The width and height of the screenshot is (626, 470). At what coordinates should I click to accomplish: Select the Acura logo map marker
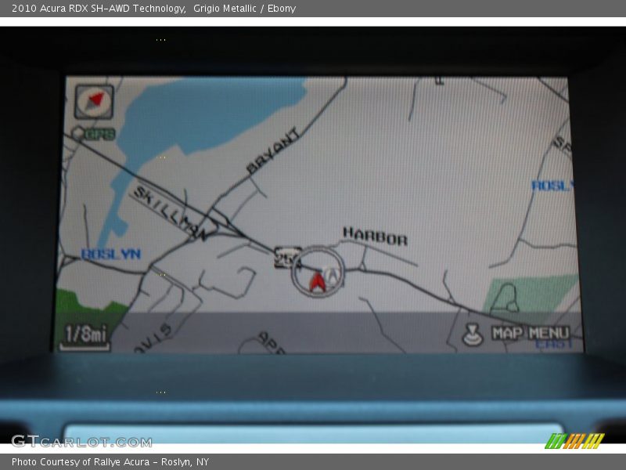(x=333, y=276)
